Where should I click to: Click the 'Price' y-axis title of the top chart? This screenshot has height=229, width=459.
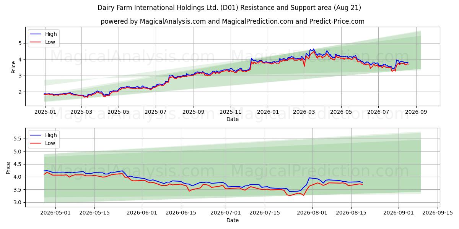14,67
